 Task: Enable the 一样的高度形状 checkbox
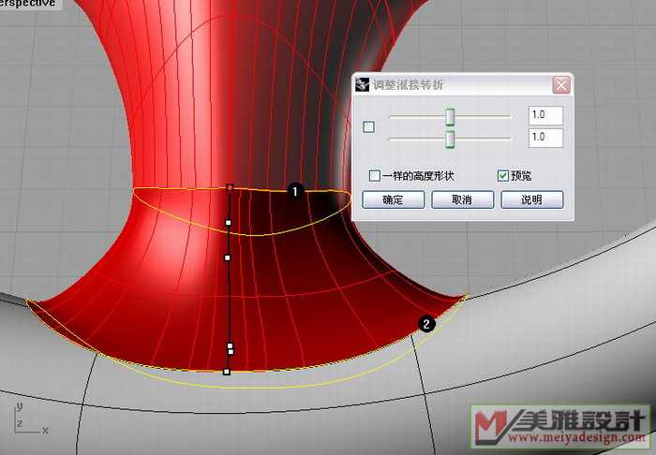(375, 176)
